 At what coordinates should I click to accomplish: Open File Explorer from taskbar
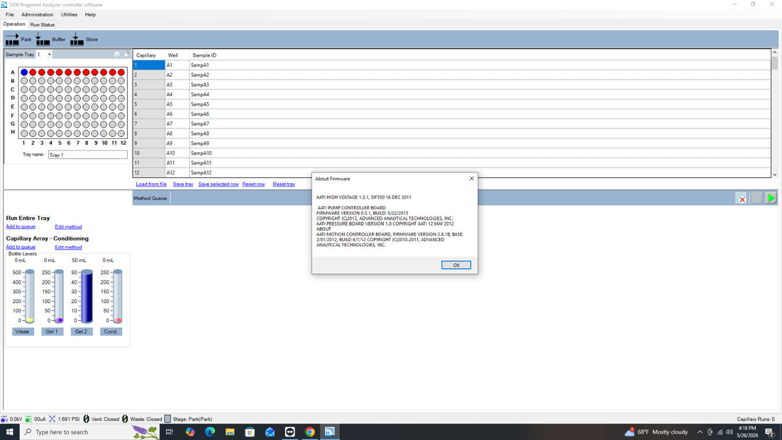pos(229,432)
